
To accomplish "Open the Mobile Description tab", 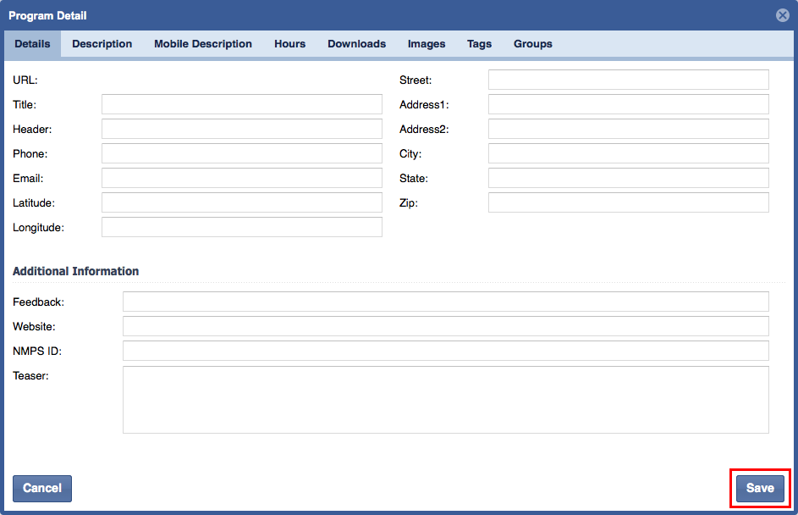I will coord(203,44).
